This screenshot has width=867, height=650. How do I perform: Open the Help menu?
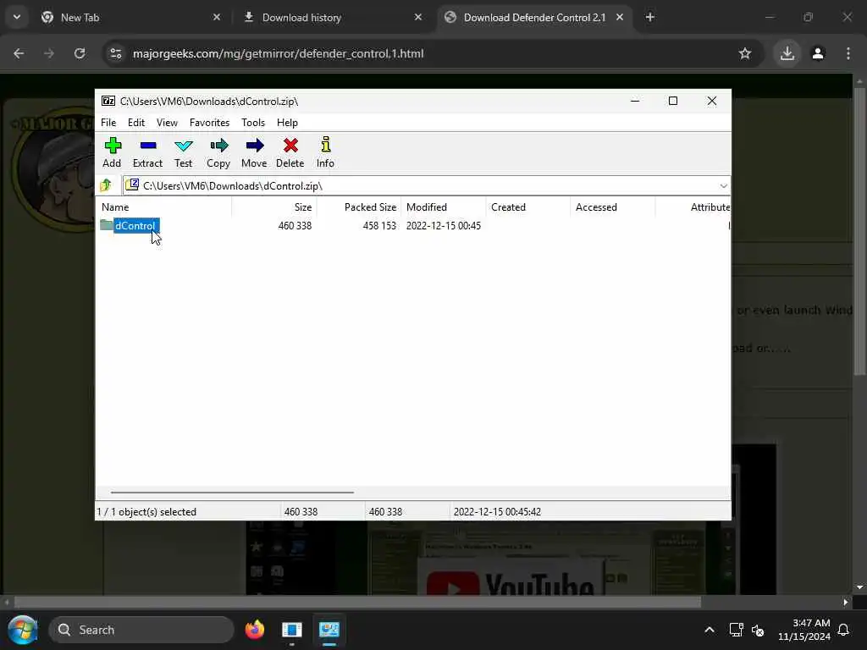click(x=288, y=123)
